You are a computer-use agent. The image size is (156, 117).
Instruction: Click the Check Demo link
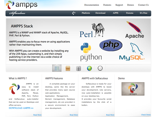146,115
